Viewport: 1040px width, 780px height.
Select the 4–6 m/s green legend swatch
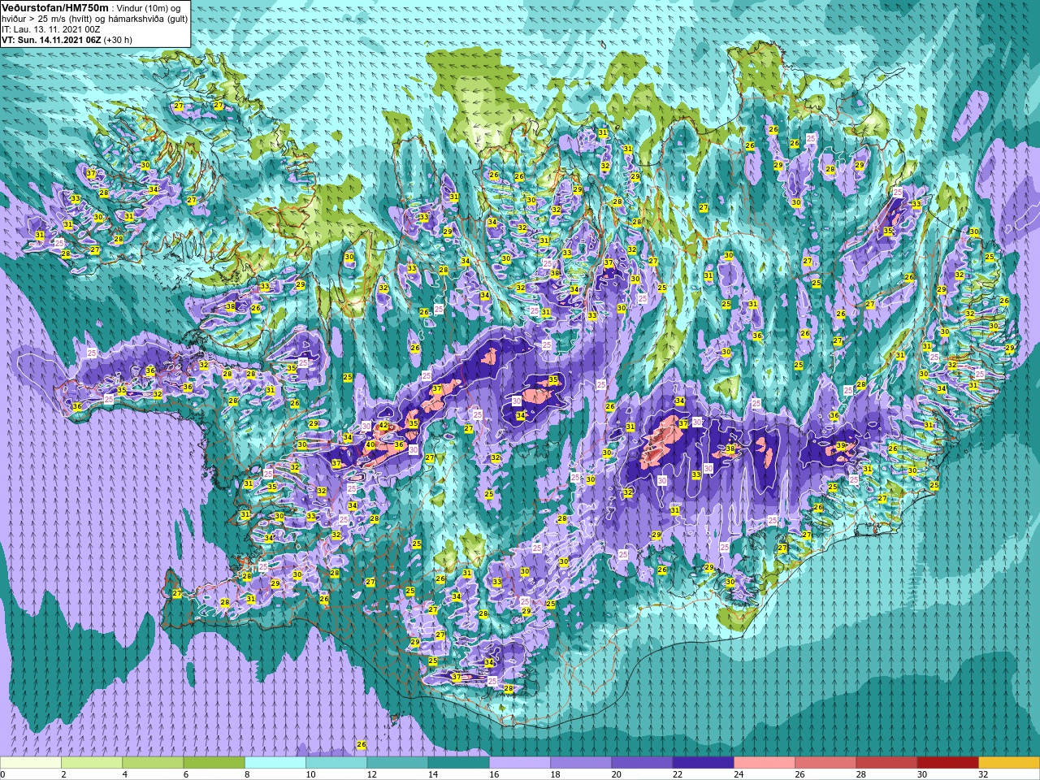(153, 763)
